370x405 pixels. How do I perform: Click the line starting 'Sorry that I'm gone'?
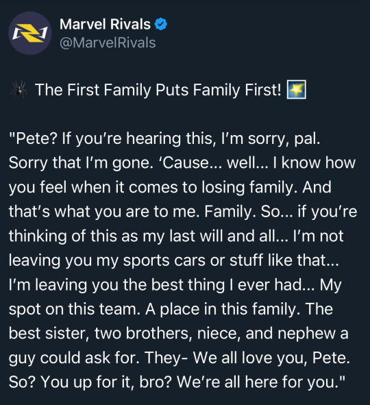click(182, 163)
